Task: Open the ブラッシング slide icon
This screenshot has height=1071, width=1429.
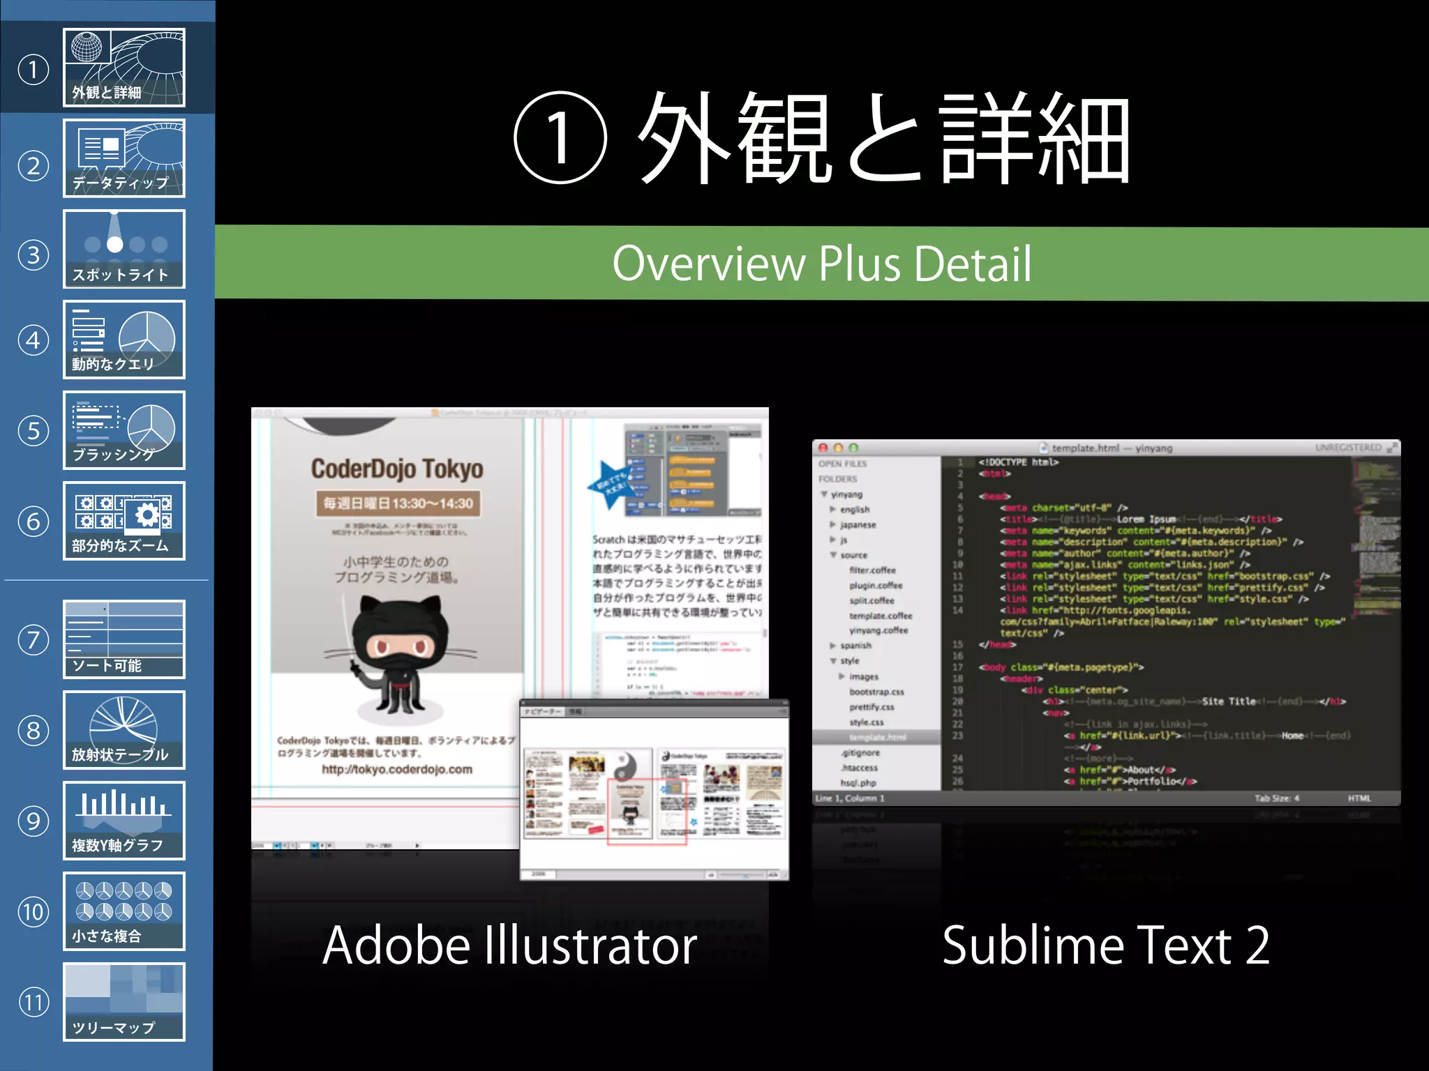Action: click(x=124, y=430)
